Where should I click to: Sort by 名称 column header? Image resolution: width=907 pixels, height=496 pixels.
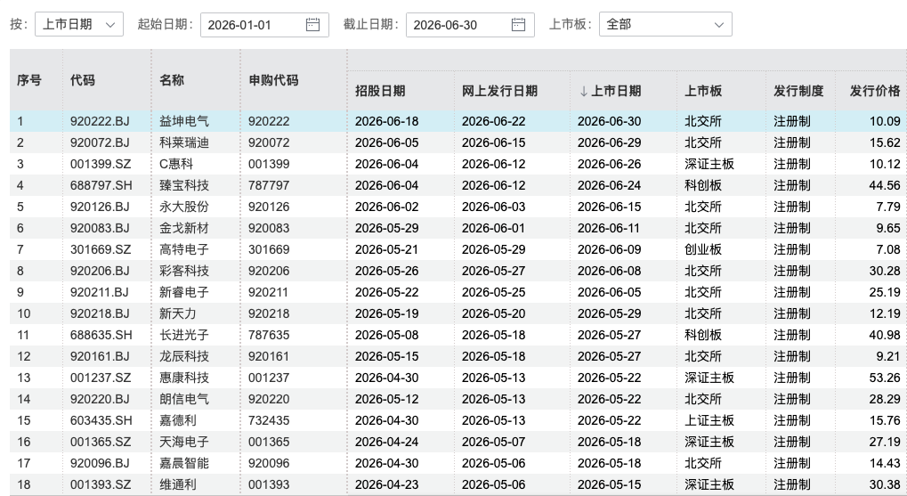[172, 80]
